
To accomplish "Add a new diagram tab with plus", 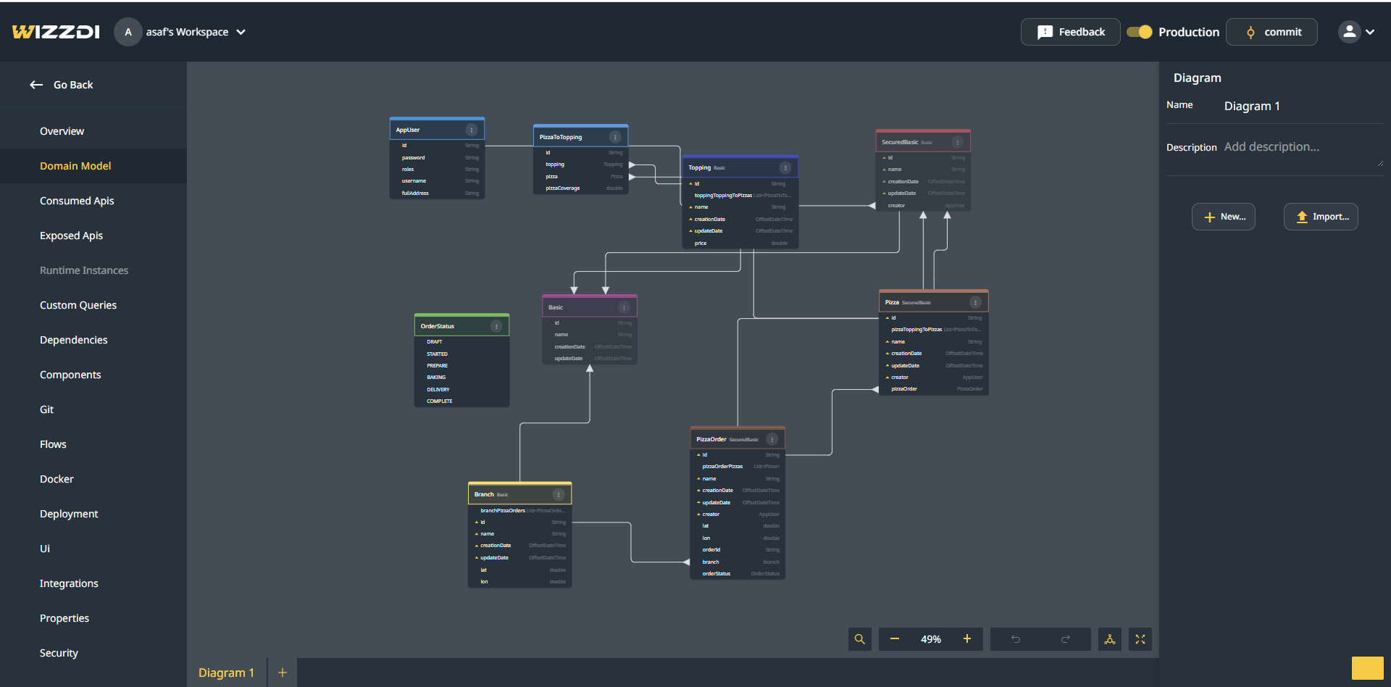I will [x=283, y=673].
